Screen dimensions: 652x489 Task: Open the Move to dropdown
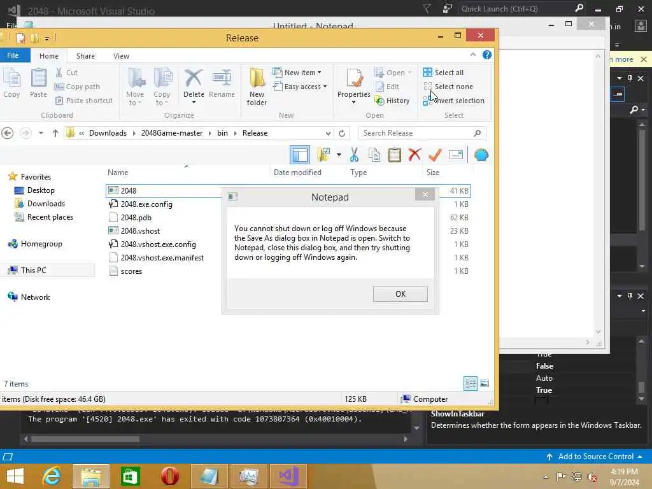tap(135, 87)
